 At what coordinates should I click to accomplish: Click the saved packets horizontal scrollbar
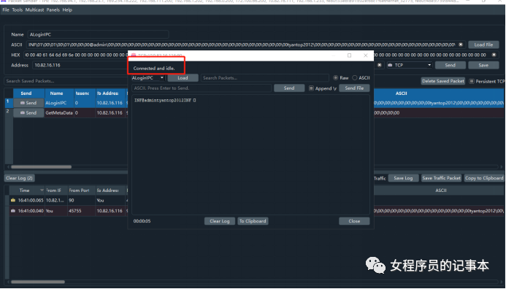pyautogui.click(x=41, y=166)
